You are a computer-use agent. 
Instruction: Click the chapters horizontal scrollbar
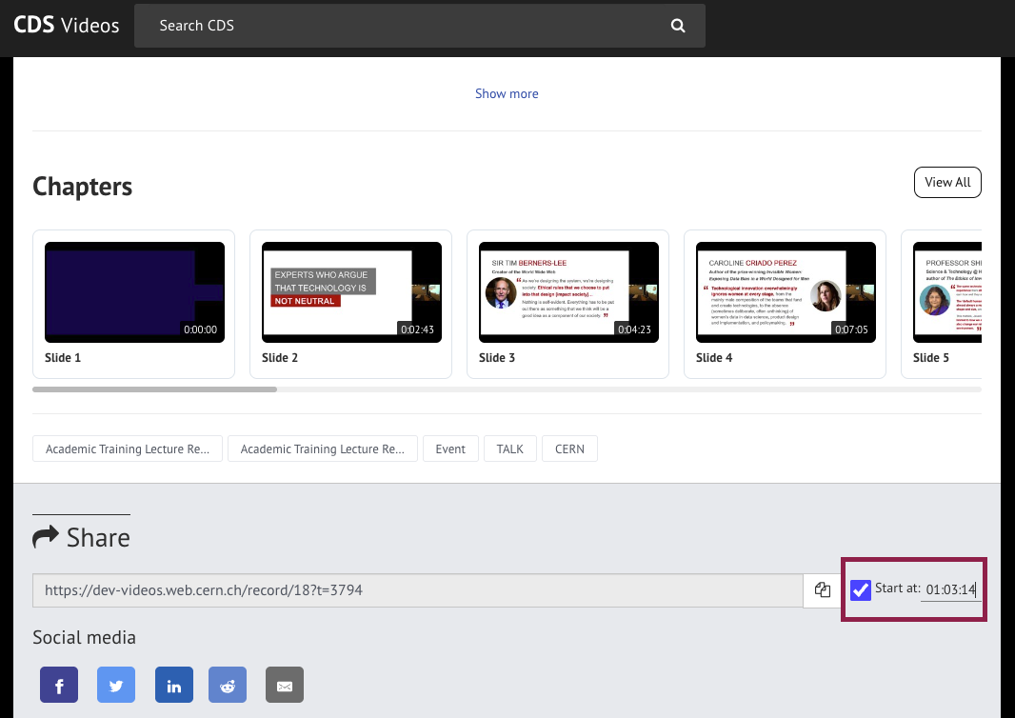point(154,389)
